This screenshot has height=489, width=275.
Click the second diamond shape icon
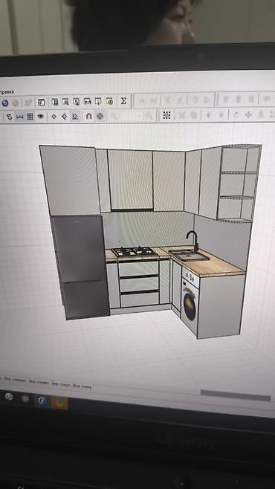pos(64,117)
